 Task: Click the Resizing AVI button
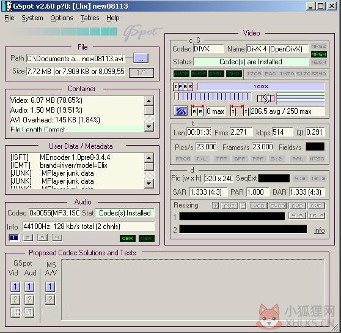click(x=229, y=206)
